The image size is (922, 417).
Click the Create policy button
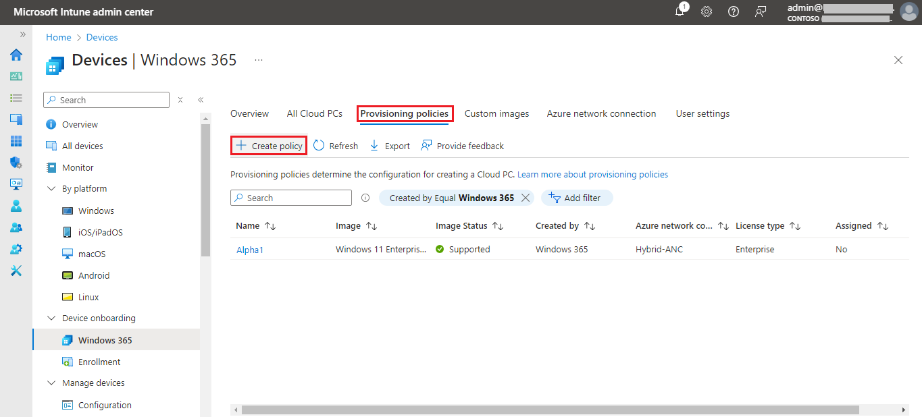click(x=269, y=146)
